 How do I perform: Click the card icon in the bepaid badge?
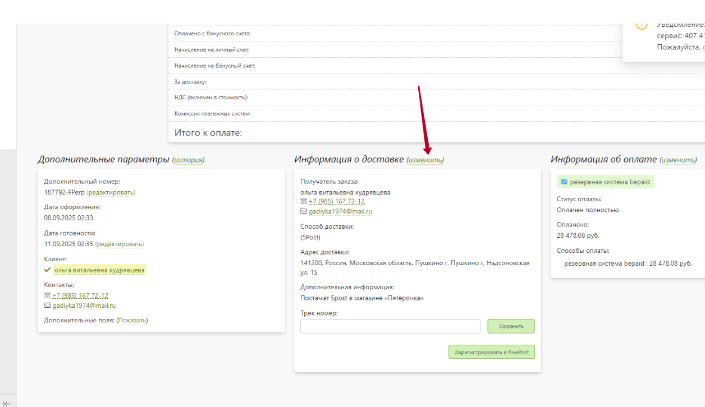(x=564, y=182)
